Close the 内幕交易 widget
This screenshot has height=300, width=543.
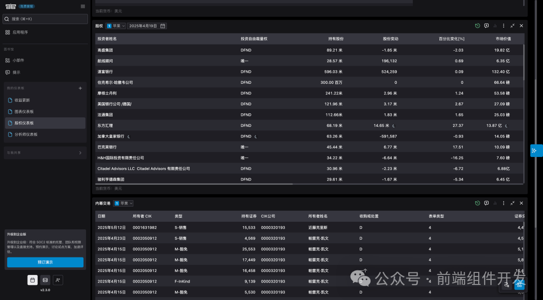click(521, 203)
